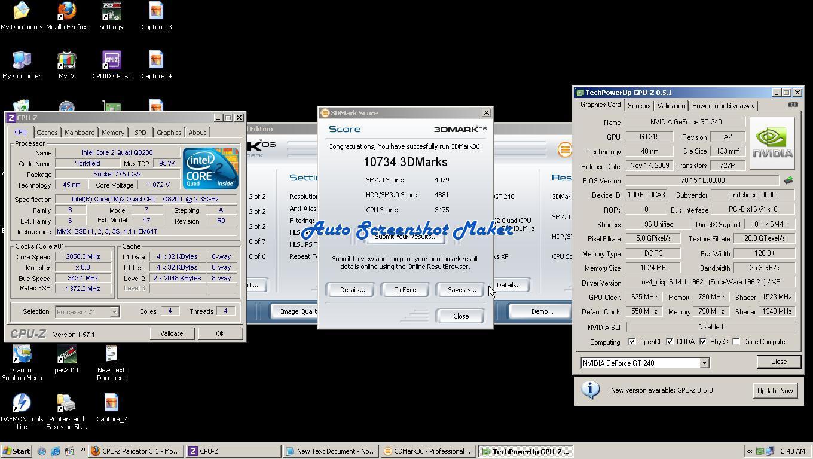The width and height of the screenshot is (813, 459).
Task: Click CPU-Z Name field Intel Core 2 Quad Q8200
Action: [x=117, y=152]
